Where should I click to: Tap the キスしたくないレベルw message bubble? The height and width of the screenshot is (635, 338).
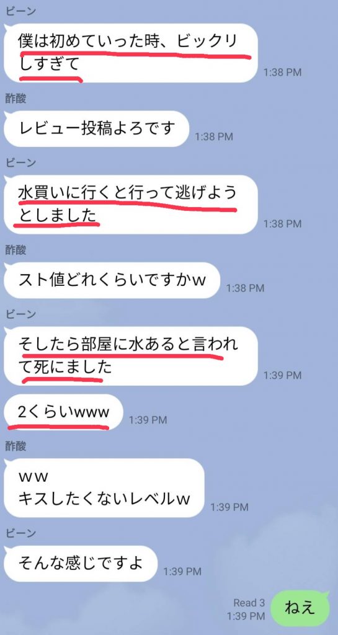coord(104,488)
